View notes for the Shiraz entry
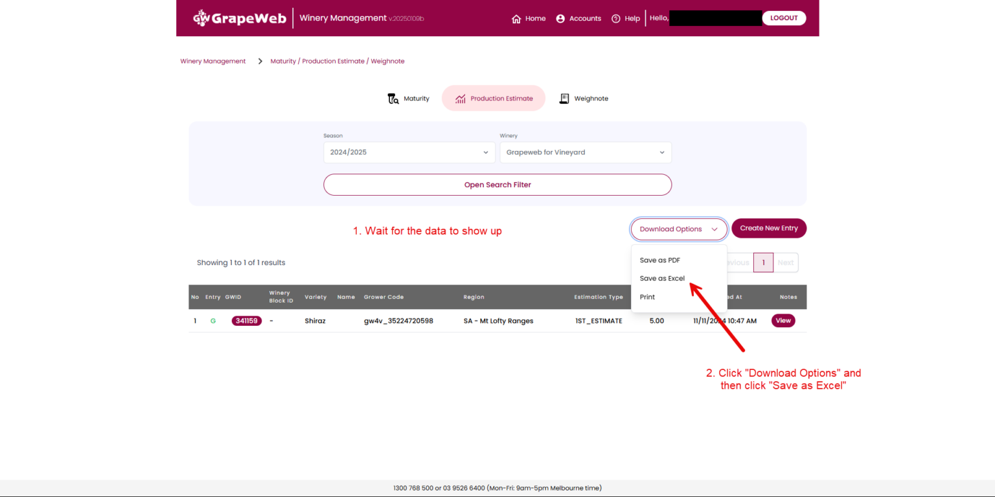995x497 pixels. (x=783, y=321)
